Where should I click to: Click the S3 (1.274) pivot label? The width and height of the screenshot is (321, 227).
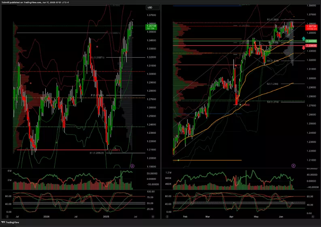point(271,102)
